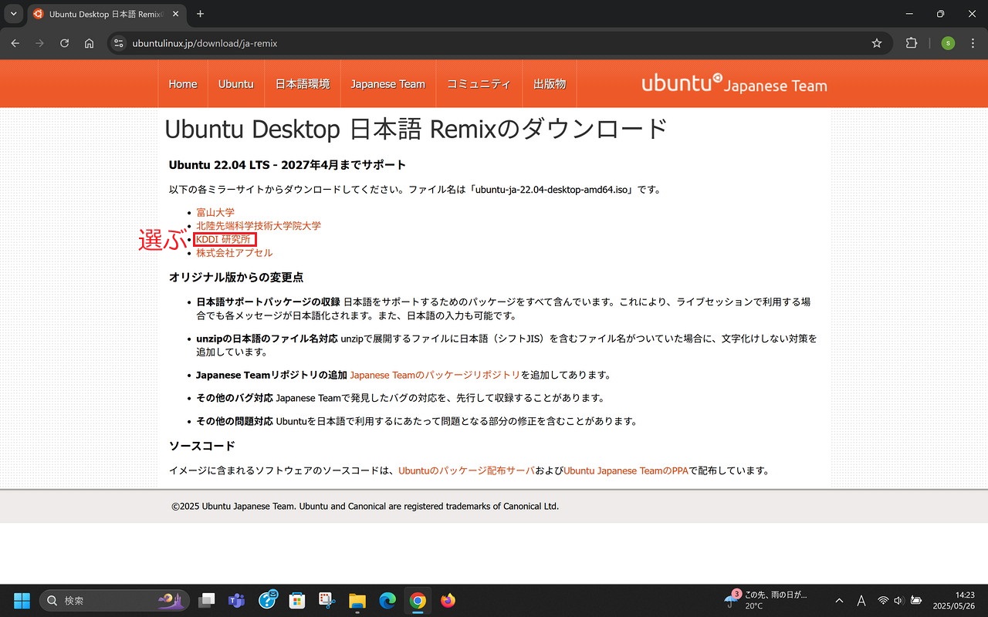Open a new tab with plus icon
The width and height of the screenshot is (988, 617).
(x=201, y=14)
